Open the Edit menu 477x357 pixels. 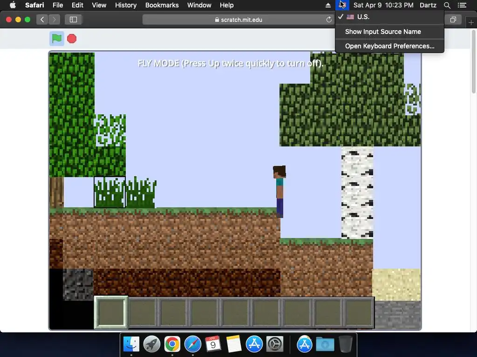(x=77, y=5)
